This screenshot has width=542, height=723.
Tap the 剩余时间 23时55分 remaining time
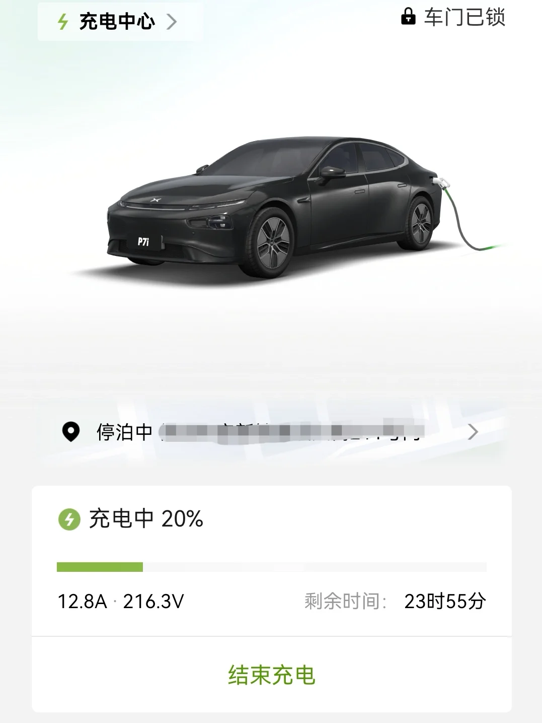point(395,601)
